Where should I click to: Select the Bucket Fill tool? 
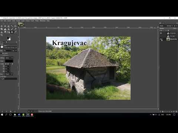click(9, 29)
